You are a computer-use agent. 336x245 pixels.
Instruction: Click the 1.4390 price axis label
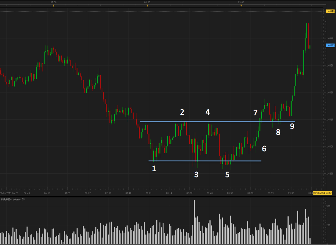[330, 174]
